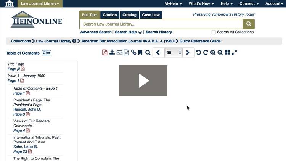This screenshot has width=286, height=161.
Task: Download PDF of Views of Our Readers
Action: point(28,130)
